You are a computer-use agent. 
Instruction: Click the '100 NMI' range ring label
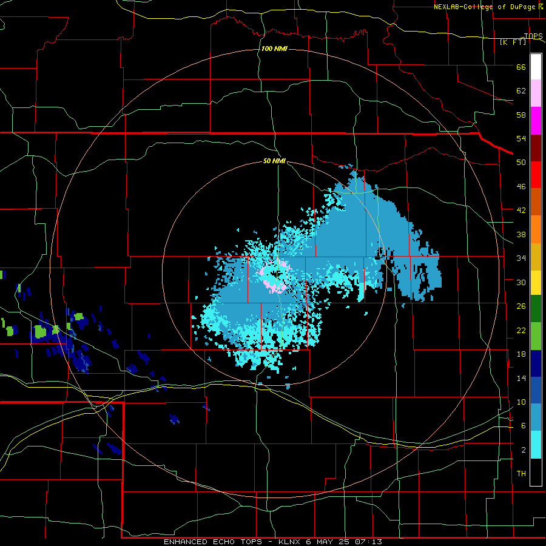click(274, 49)
